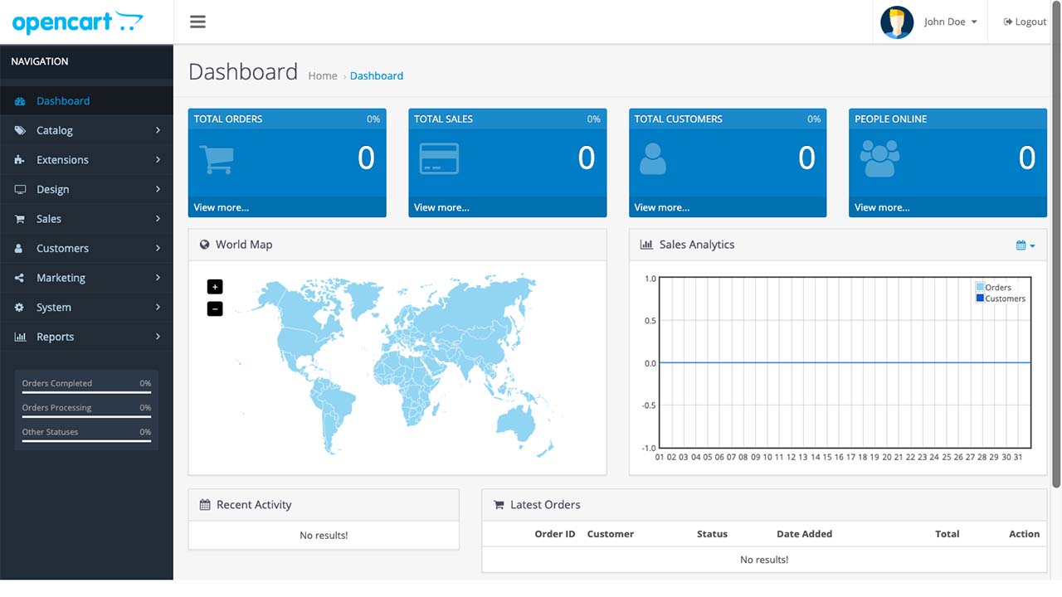
Task: Click the Date Added column header
Action: [x=804, y=534]
